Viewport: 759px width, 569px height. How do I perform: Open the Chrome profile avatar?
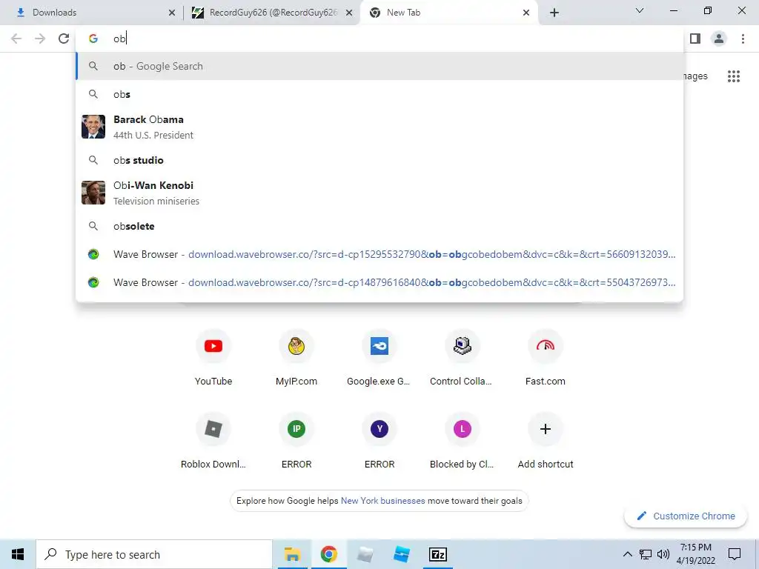pos(719,39)
